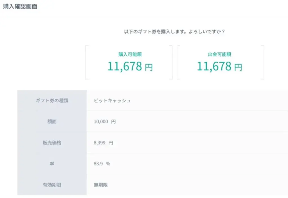Select the ビットキャッシュ gift type value

click(112, 101)
